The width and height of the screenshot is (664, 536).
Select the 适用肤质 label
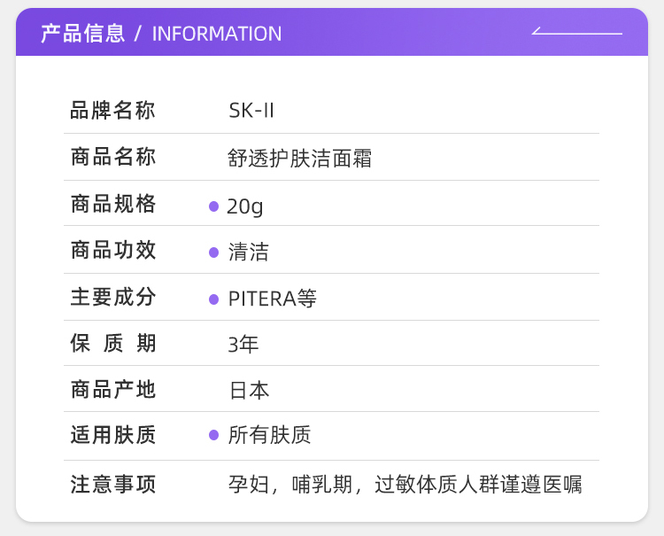coord(113,435)
